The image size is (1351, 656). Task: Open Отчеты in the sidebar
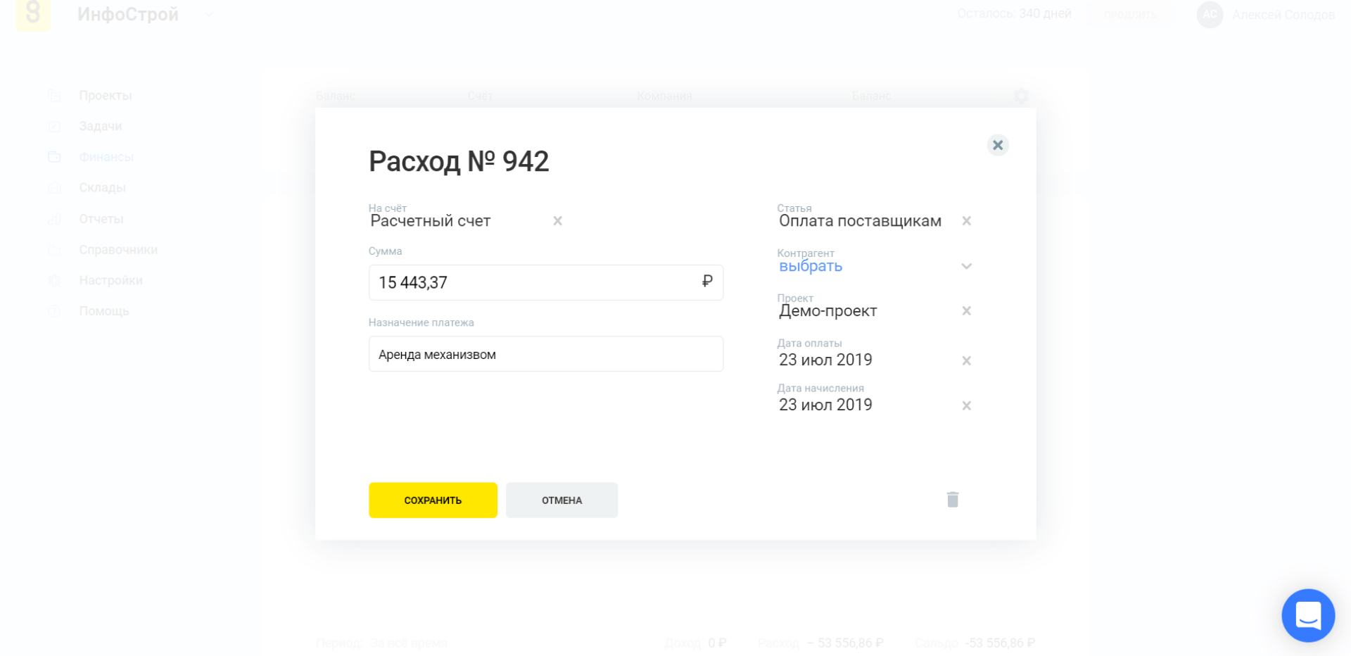(x=101, y=219)
